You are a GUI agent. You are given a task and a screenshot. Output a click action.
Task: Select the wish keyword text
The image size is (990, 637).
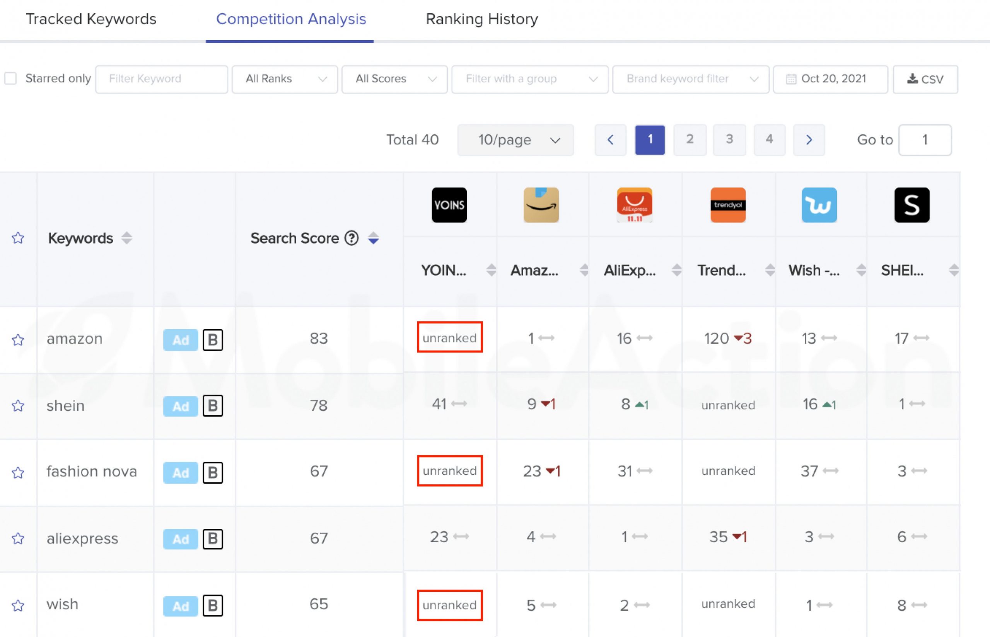click(63, 604)
